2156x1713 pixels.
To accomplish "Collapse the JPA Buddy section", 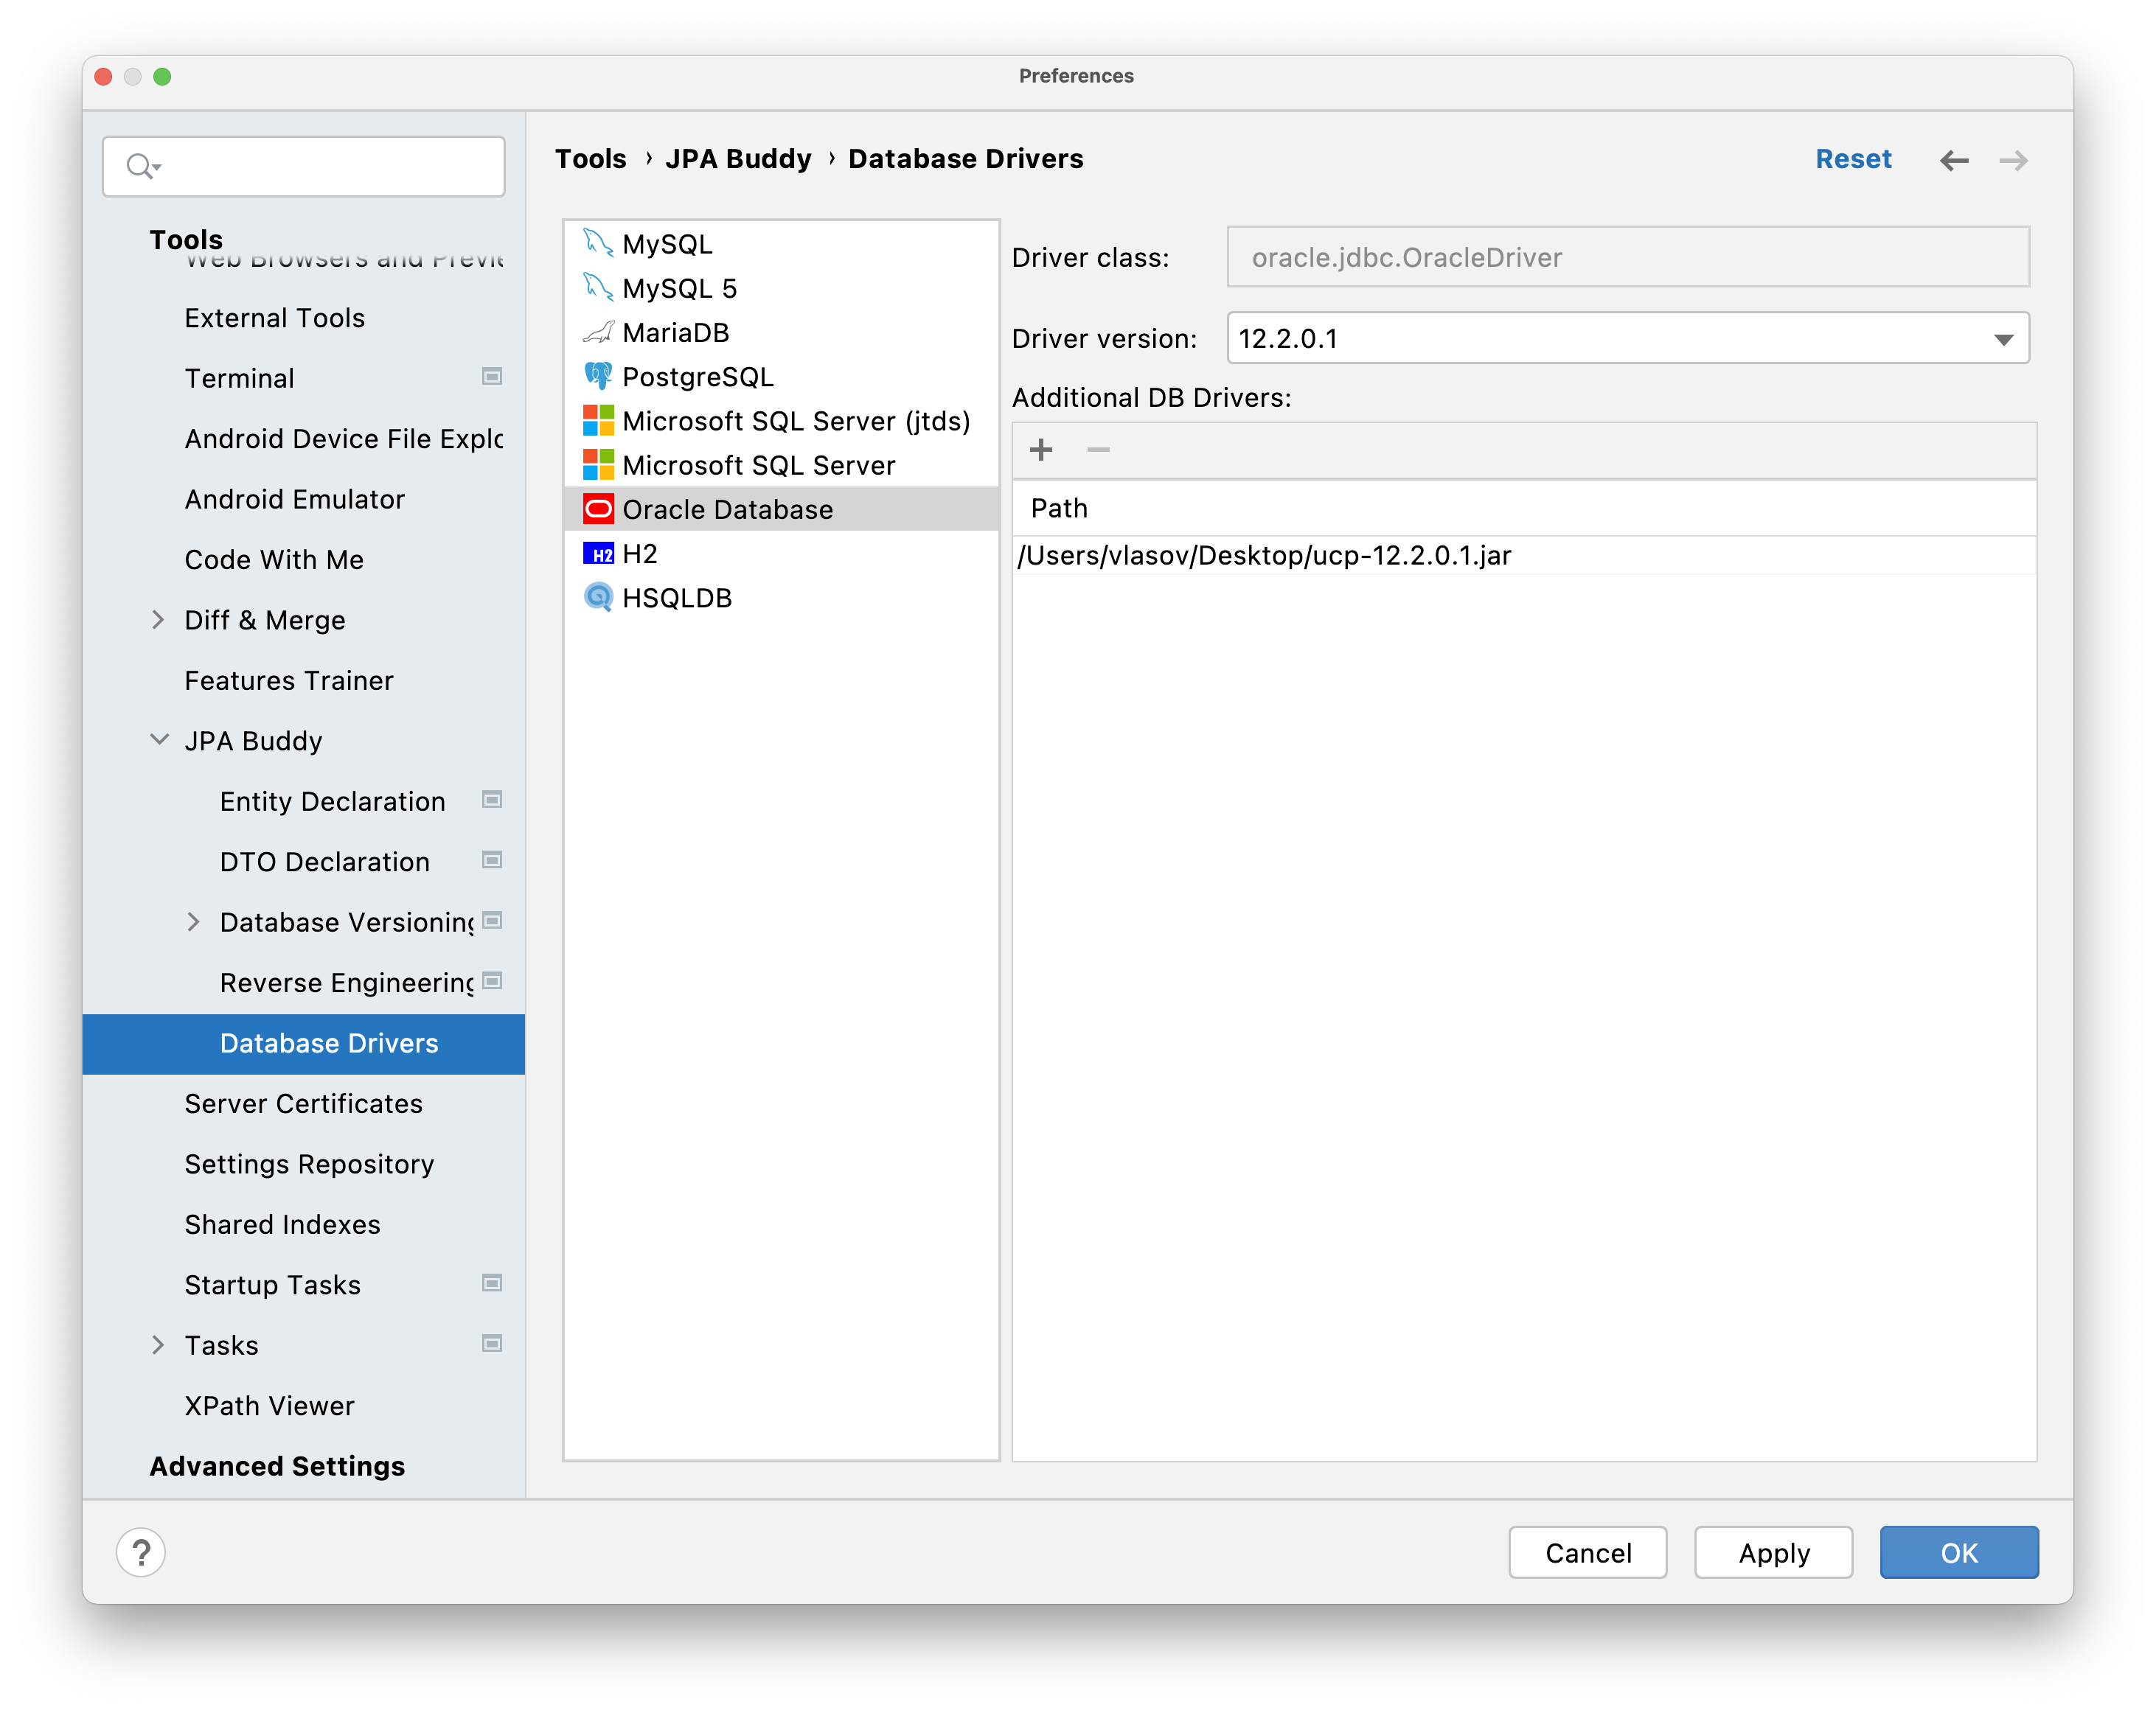I will click(159, 739).
